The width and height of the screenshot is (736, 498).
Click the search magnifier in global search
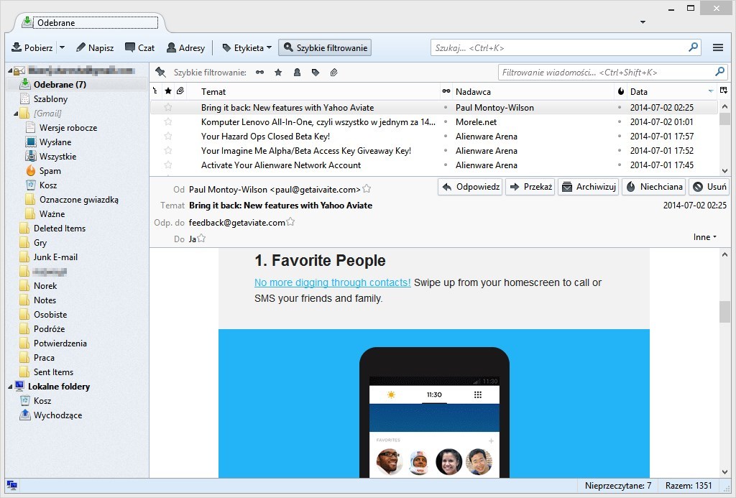coord(693,47)
